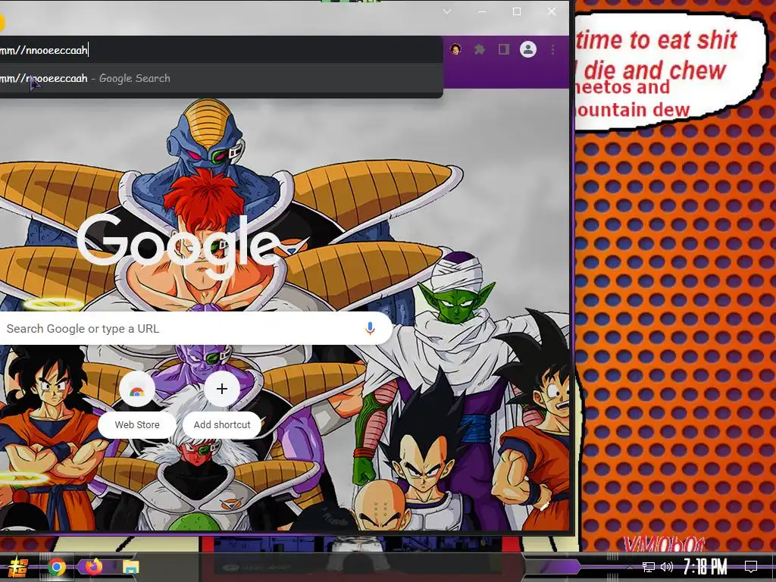The width and height of the screenshot is (776, 582).
Task: Maximize the Chrome window
Action: coord(517,11)
